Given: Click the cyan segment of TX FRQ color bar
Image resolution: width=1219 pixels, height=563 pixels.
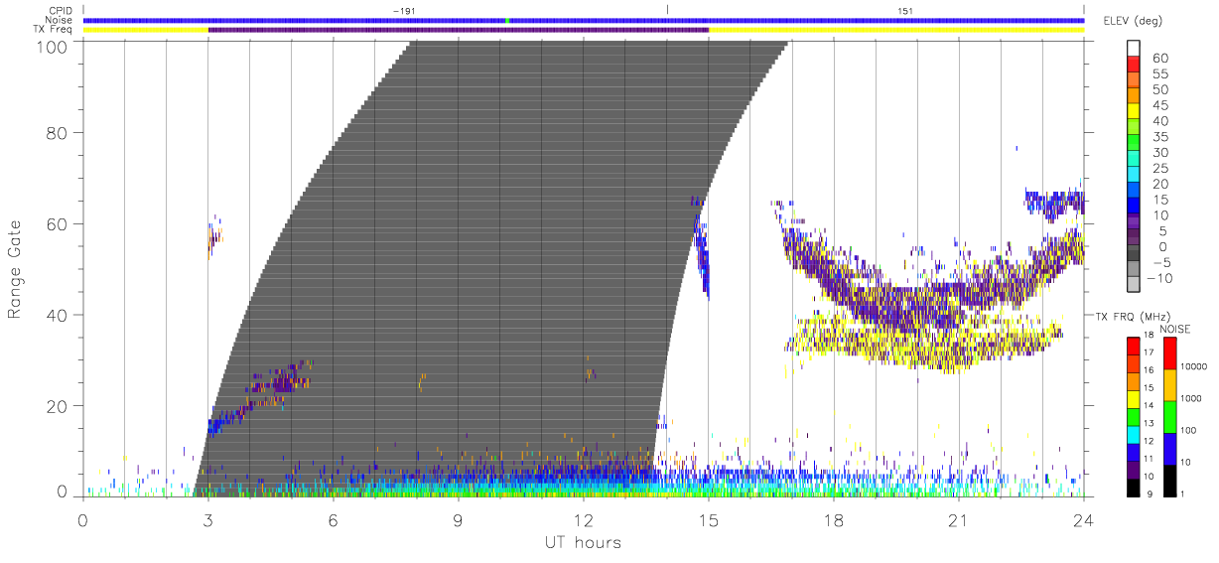Looking at the screenshot, I should coord(1134,434).
